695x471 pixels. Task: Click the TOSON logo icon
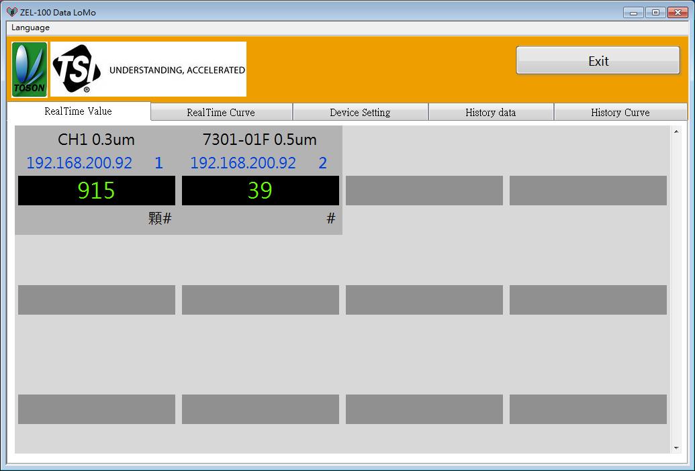(x=29, y=68)
